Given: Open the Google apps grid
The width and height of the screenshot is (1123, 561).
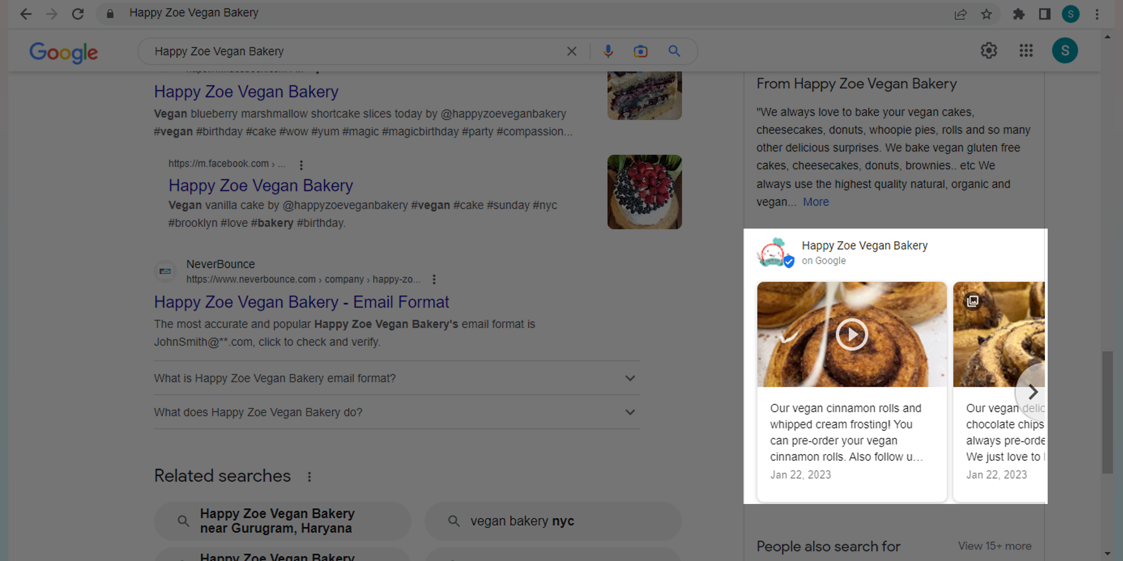Looking at the screenshot, I should pos(1026,50).
